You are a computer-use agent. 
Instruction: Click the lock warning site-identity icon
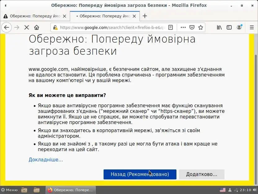(x=56, y=27)
